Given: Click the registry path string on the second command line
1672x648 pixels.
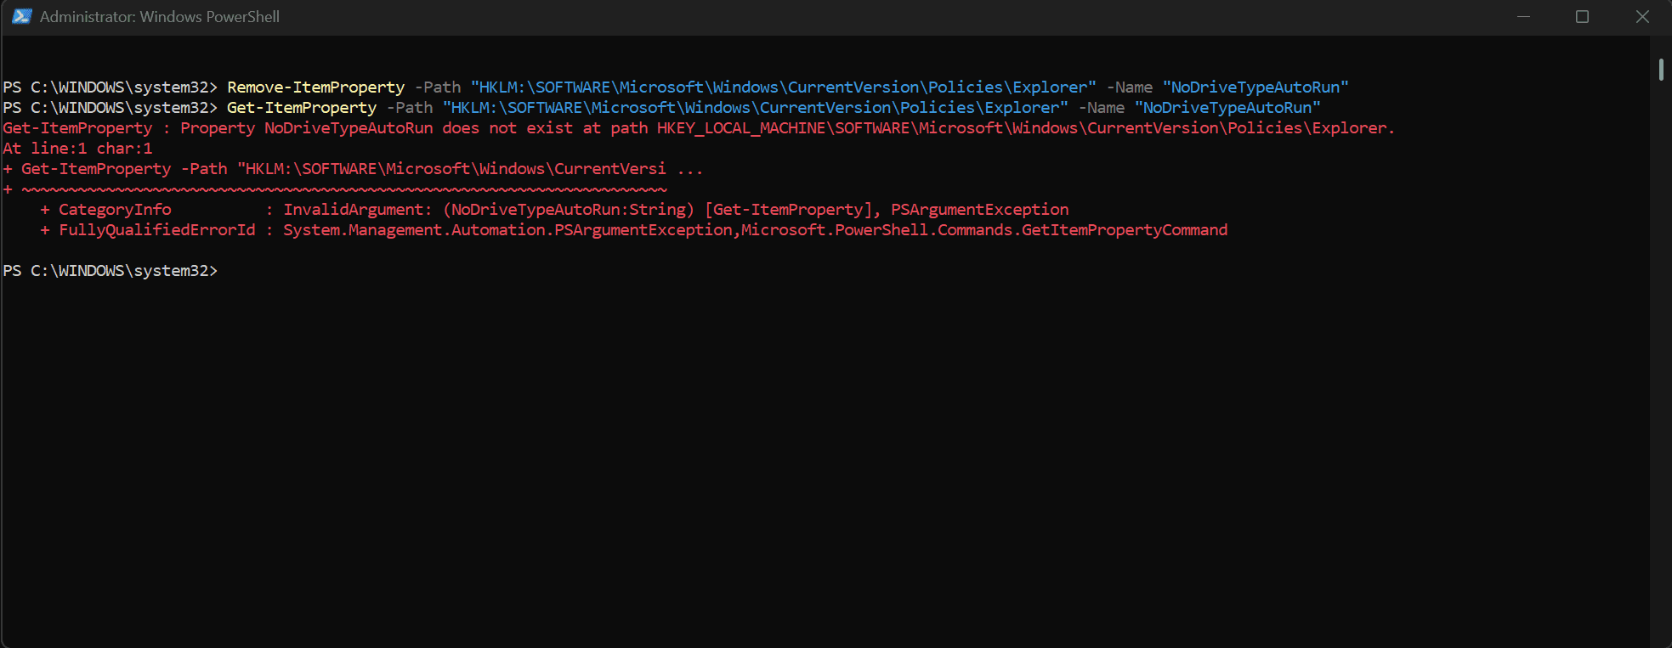Looking at the screenshot, I should (x=756, y=108).
